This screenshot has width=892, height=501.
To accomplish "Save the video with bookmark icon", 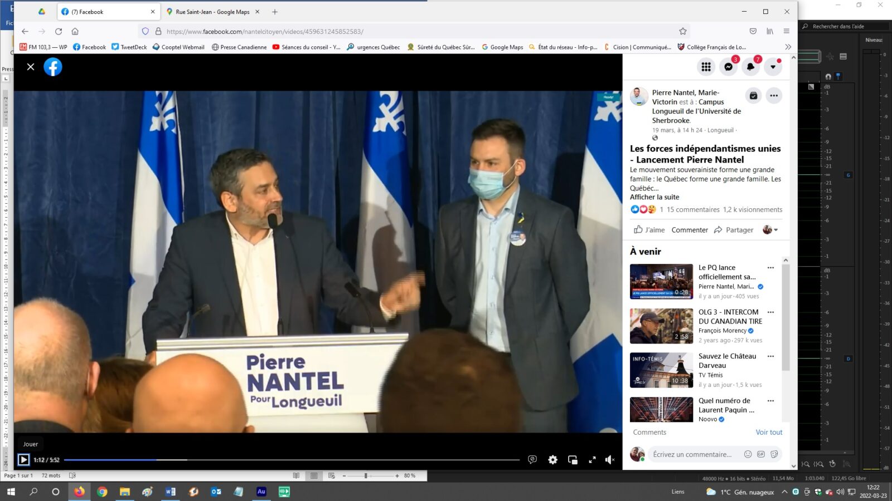I will tap(753, 96).
